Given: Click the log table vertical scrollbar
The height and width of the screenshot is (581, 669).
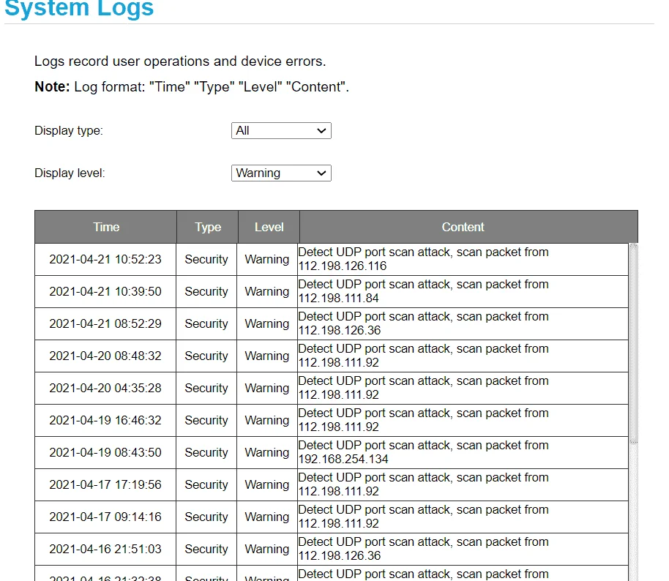Looking at the screenshot, I should tap(634, 343).
